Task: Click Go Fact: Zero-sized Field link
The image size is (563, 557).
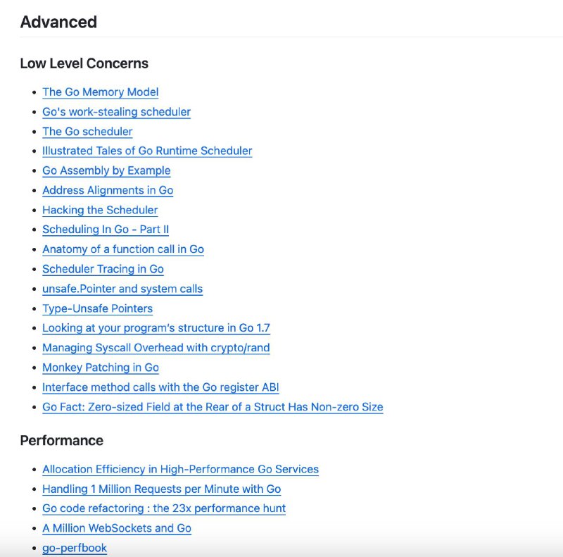Action: point(213,407)
